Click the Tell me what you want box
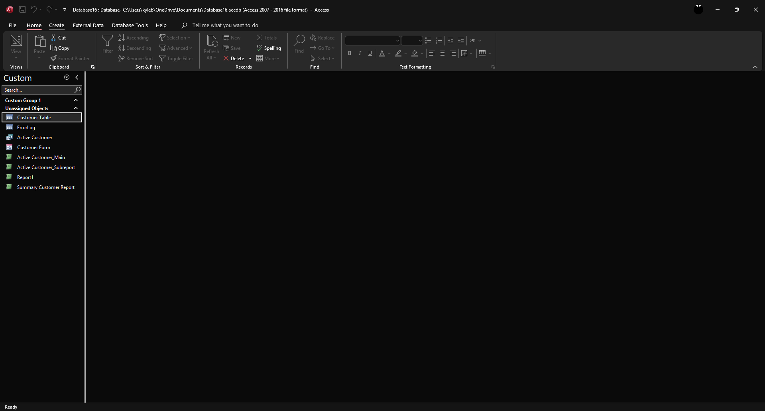Viewport: 765px width, 411px height. pyautogui.click(x=225, y=25)
